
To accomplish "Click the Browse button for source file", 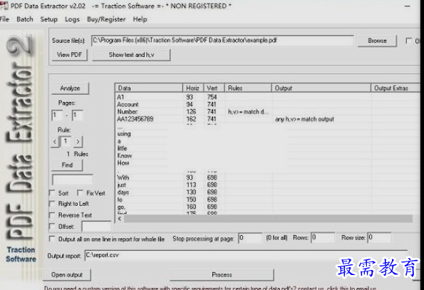I will click(377, 41).
